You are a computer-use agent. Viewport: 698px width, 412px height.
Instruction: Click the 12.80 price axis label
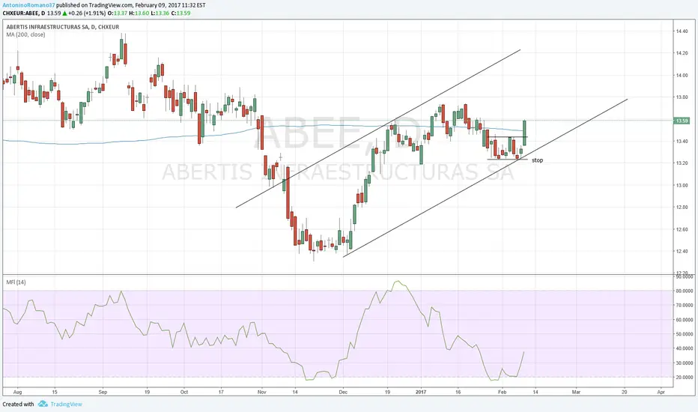tap(682, 207)
